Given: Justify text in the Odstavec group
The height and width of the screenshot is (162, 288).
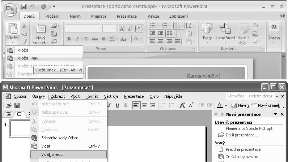Looking at the screenshot, I should point(178,41).
